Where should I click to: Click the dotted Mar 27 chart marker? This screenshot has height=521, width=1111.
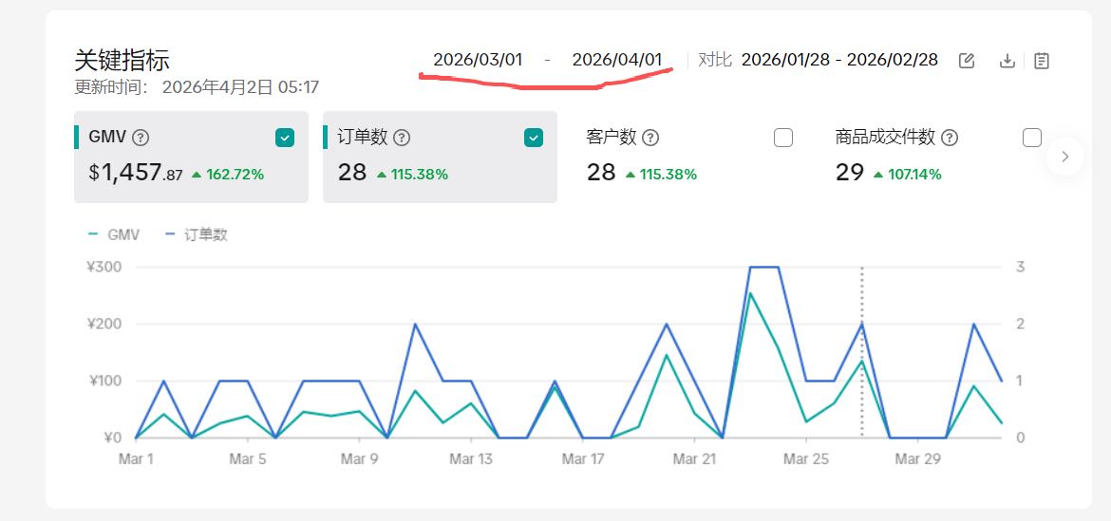tap(861, 352)
